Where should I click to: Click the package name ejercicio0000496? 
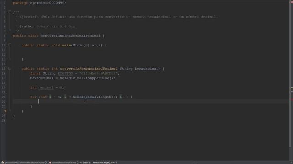(48, 3)
